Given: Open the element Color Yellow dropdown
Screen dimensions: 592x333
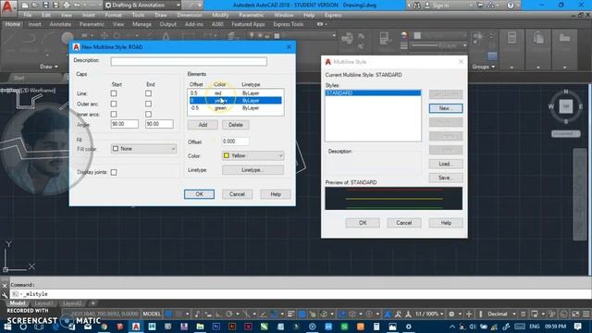Looking at the screenshot, I should (253, 155).
